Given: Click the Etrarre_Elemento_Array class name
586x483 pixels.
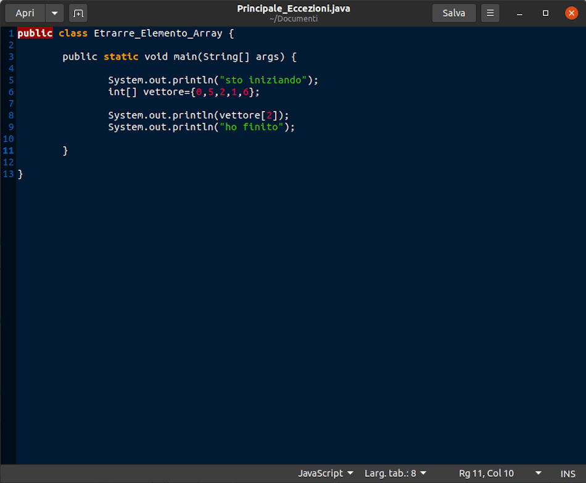Looking at the screenshot, I should point(158,33).
